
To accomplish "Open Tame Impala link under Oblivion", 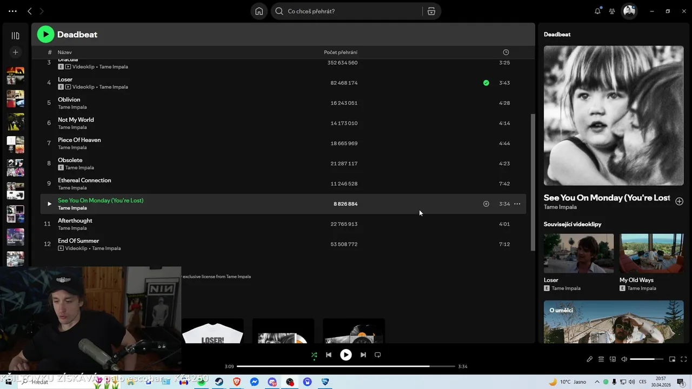I will (x=72, y=107).
